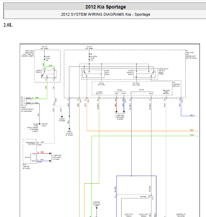Image resolution: width=206 pixels, height=217 pixels.
Task: Click the "E/R FUSE & RELAY BOX" label
Action: (28, 53)
